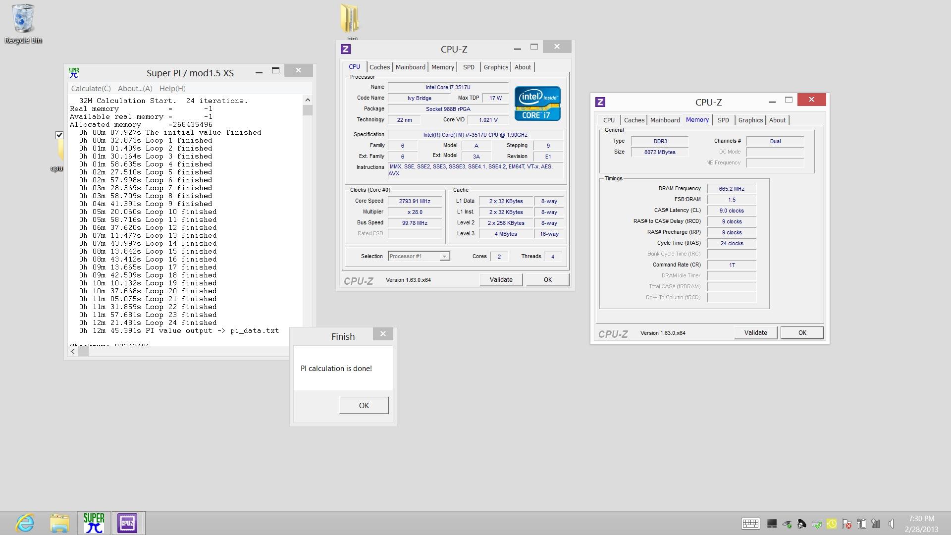This screenshot has height=535, width=951.
Task: Open the Recycle Bin desktop icon
Action: coord(23,24)
